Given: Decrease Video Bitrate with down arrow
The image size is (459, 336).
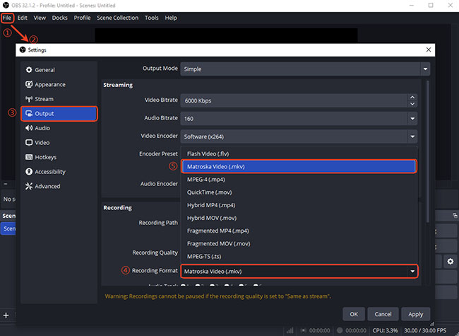Looking at the screenshot, I should pyautogui.click(x=412, y=104).
